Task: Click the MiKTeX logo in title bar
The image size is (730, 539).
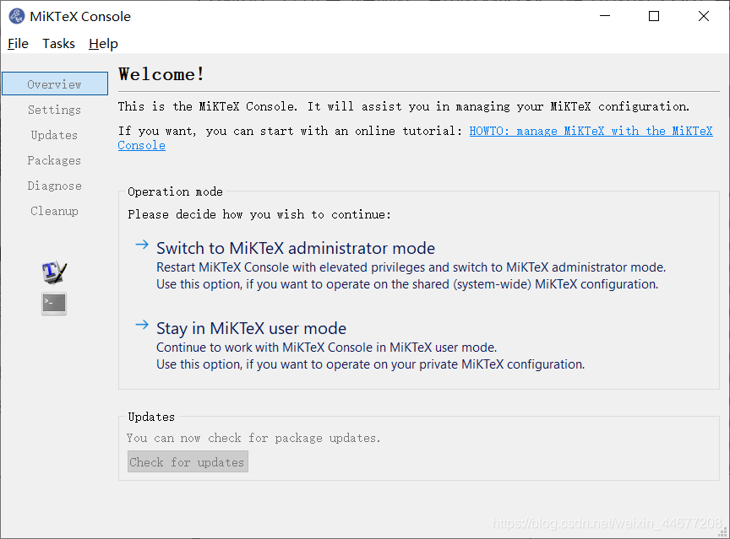Action: 17,16
